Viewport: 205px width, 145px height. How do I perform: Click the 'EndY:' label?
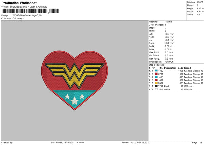click(x=152, y=49)
